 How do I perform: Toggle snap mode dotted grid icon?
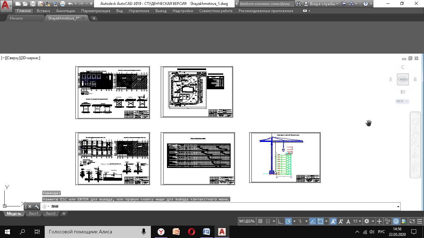click(x=268, y=221)
